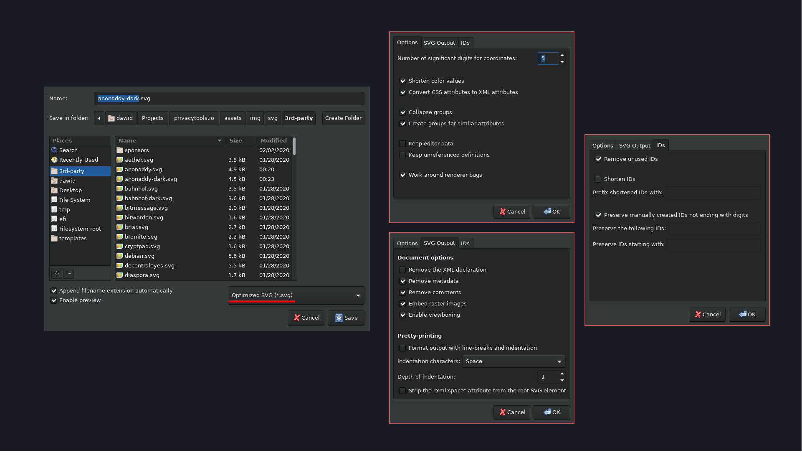Decrease depth of indentation value
Image resolution: width=802 pixels, height=463 pixels.
pyautogui.click(x=562, y=380)
